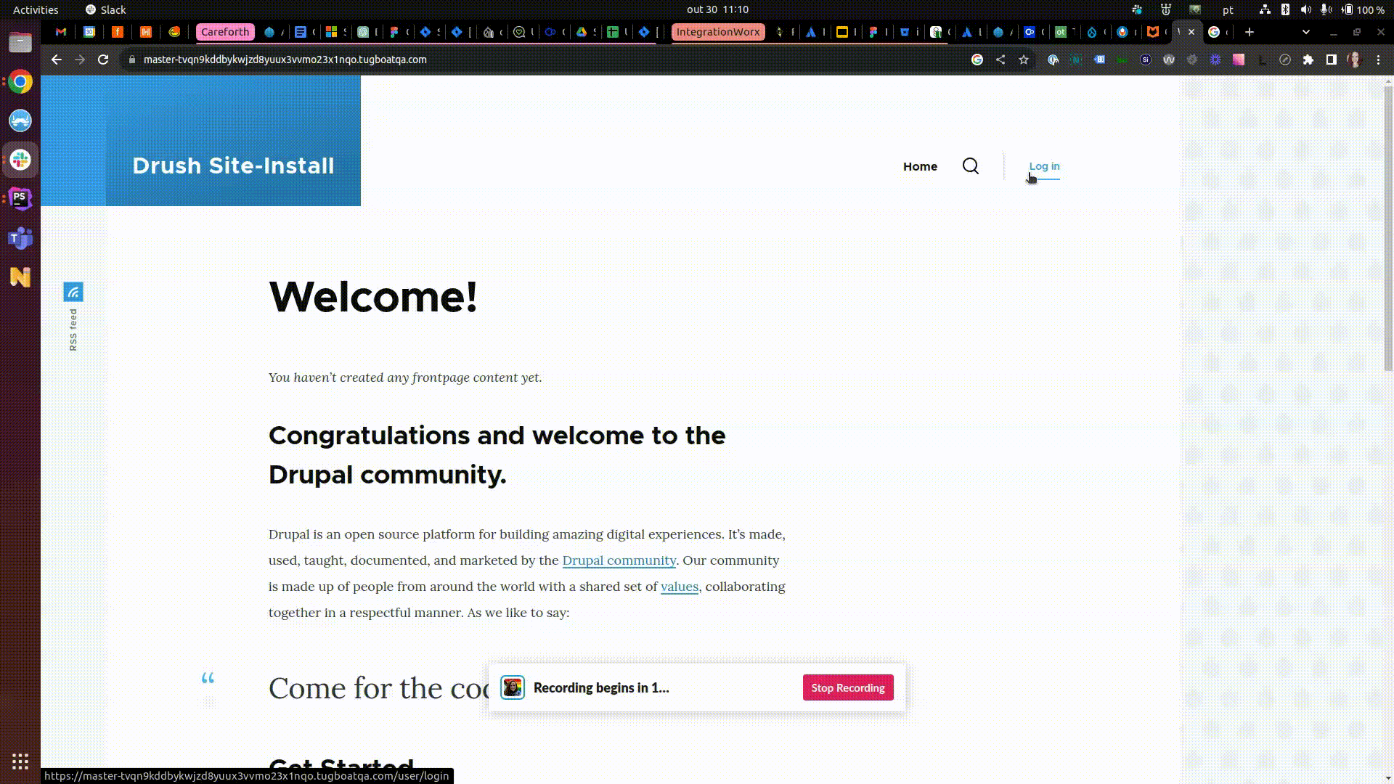Click the share page icon in address bar

tap(1000, 60)
